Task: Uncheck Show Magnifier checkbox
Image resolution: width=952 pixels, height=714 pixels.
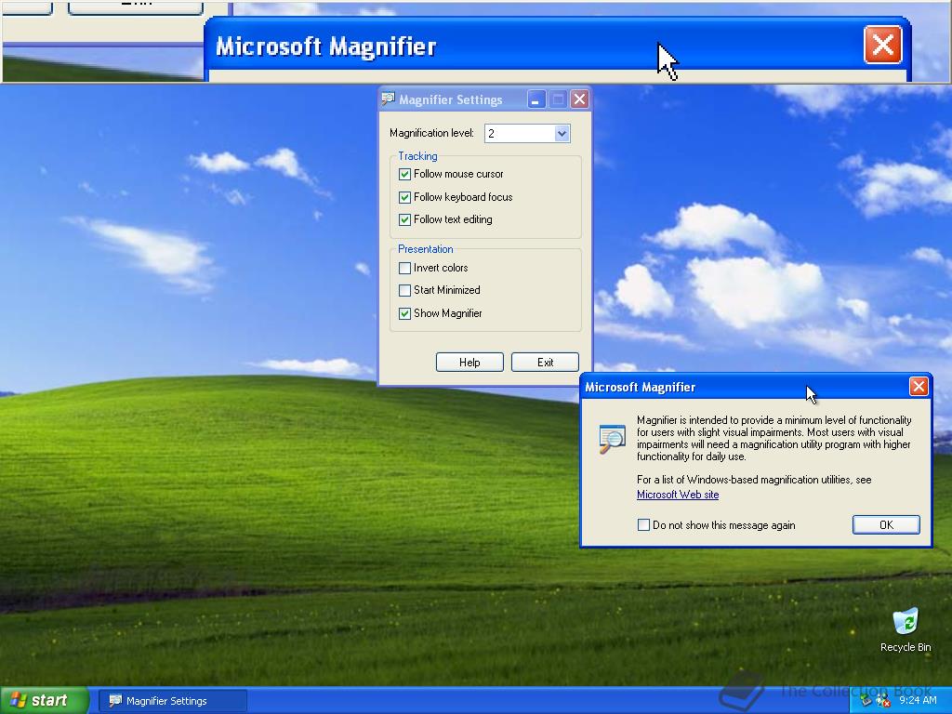Action: click(x=404, y=313)
